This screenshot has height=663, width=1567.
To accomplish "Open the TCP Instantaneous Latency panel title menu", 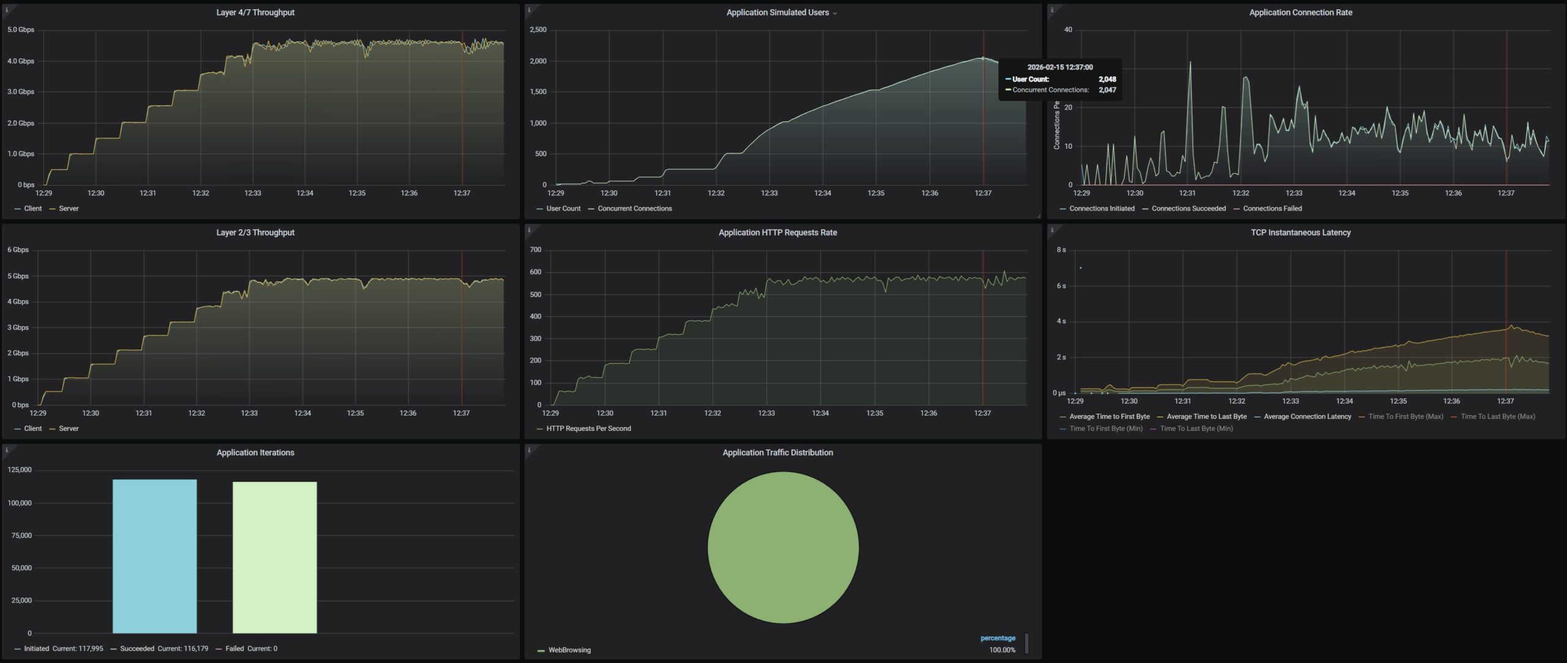I will (x=1300, y=233).
